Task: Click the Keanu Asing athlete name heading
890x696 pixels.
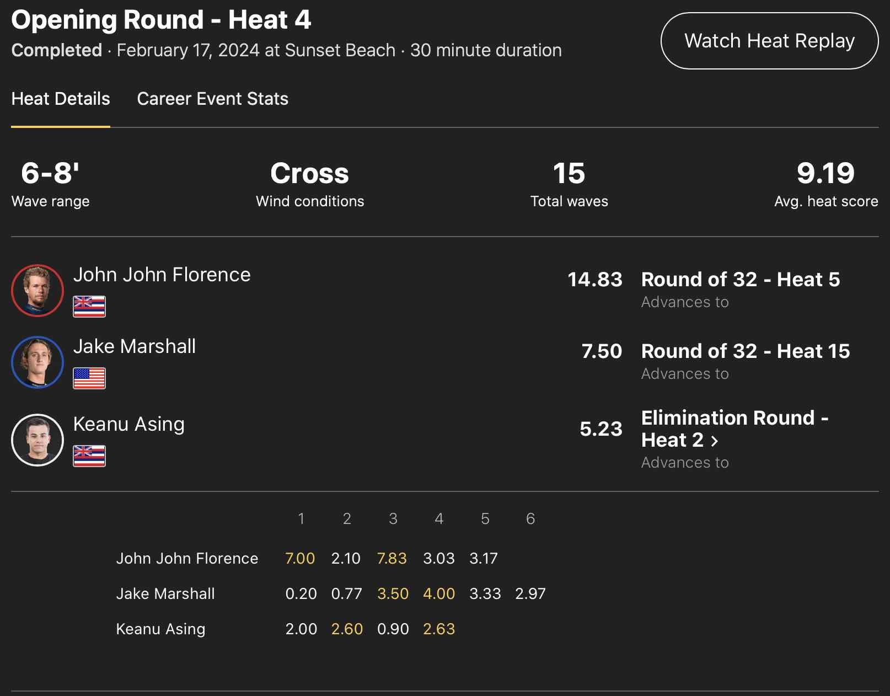Action: point(129,424)
